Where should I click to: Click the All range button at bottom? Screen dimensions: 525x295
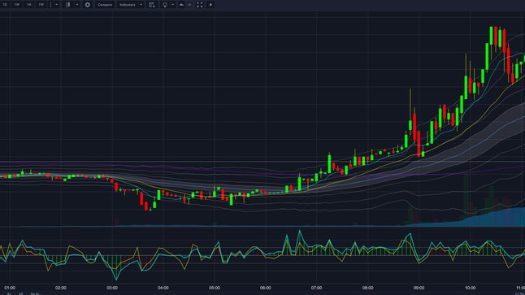21,293
